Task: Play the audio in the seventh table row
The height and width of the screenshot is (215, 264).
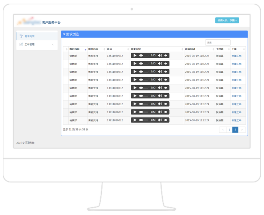Action: click(x=135, y=104)
